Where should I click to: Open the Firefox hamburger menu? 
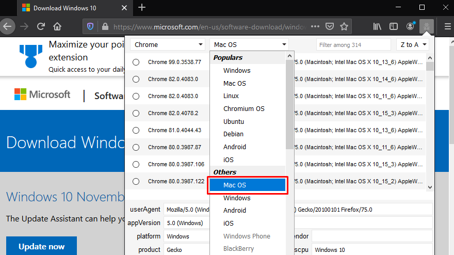coord(447,27)
